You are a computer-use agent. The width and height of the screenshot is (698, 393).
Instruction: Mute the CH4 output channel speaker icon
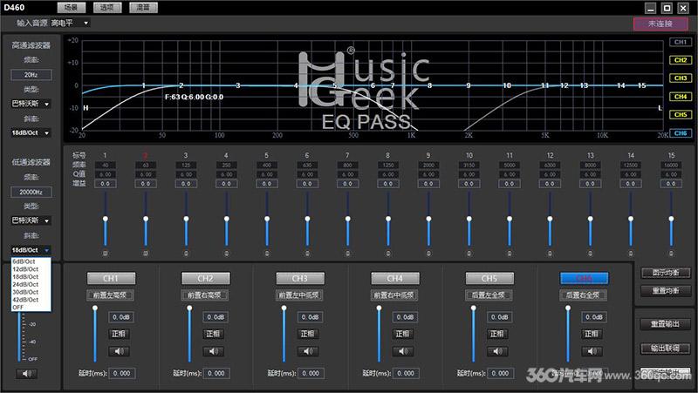point(403,351)
